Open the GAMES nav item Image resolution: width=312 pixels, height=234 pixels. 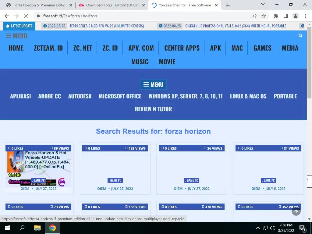pos(262,48)
